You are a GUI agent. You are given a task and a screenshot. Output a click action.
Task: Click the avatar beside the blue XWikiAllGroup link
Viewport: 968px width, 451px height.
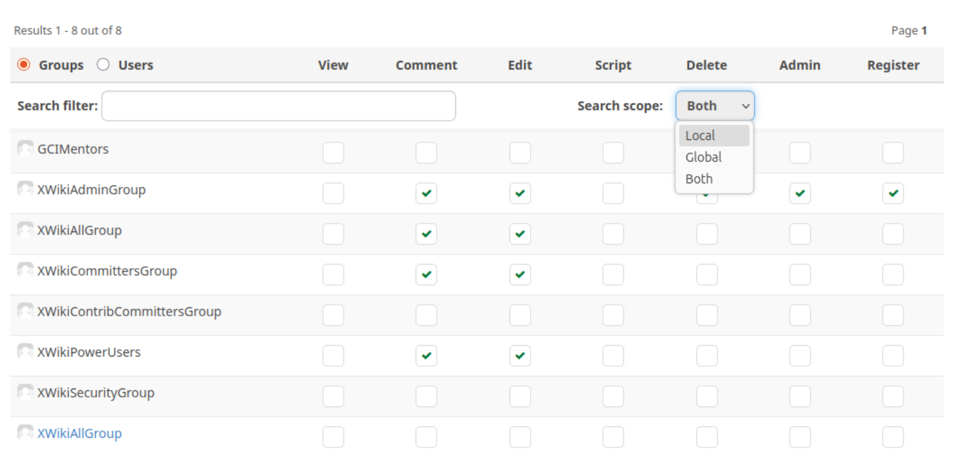(x=25, y=433)
